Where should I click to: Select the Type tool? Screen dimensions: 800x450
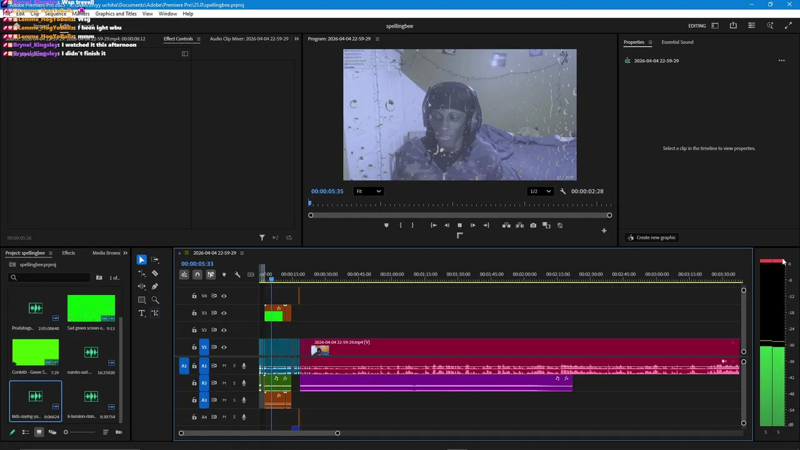(x=142, y=313)
